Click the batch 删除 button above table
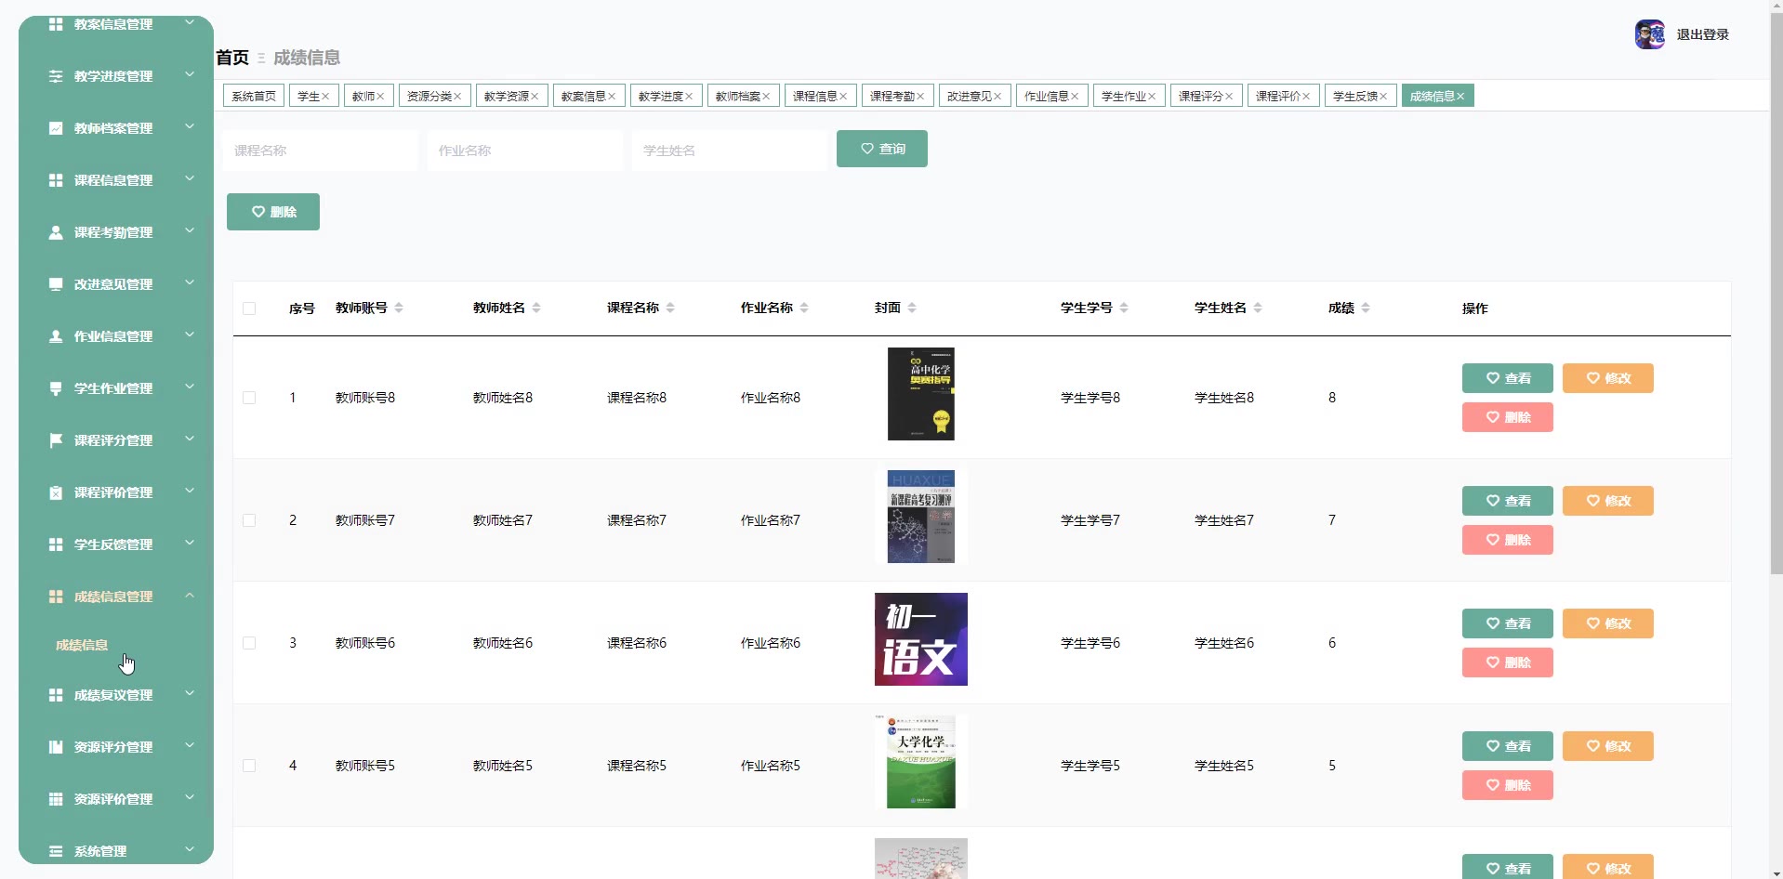The width and height of the screenshot is (1783, 879). pyautogui.click(x=273, y=212)
